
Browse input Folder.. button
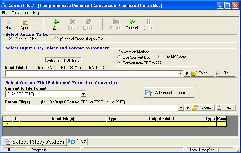click(x=202, y=73)
